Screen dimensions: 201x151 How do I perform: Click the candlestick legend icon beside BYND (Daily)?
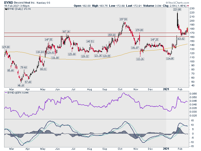point(6,9)
